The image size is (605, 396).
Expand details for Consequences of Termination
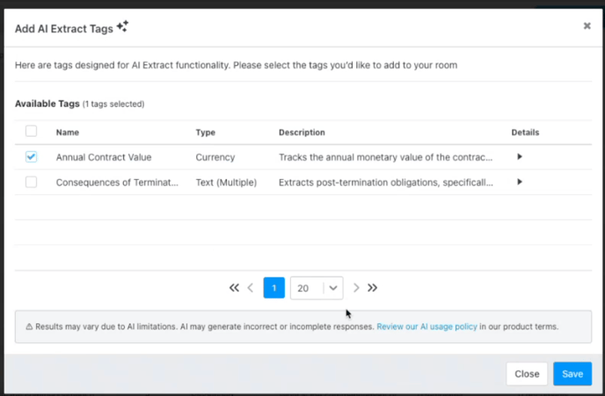(520, 182)
